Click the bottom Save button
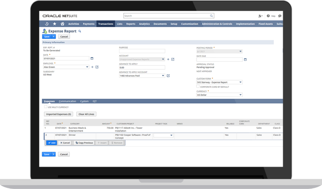This screenshot has height=189, width=322. pos(47,154)
